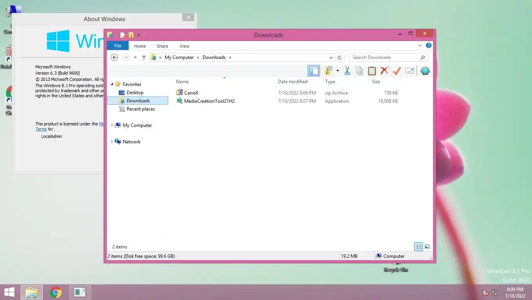The height and width of the screenshot is (300, 532).
Task: Switch to Details view using the status bar icon
Action: 419,246
